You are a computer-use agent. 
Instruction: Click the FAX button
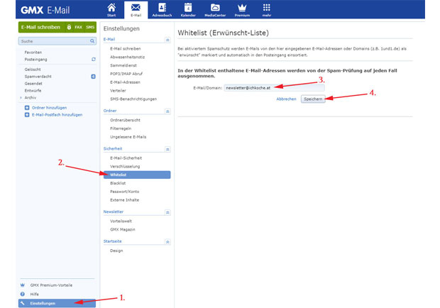(x=79, y=27)
